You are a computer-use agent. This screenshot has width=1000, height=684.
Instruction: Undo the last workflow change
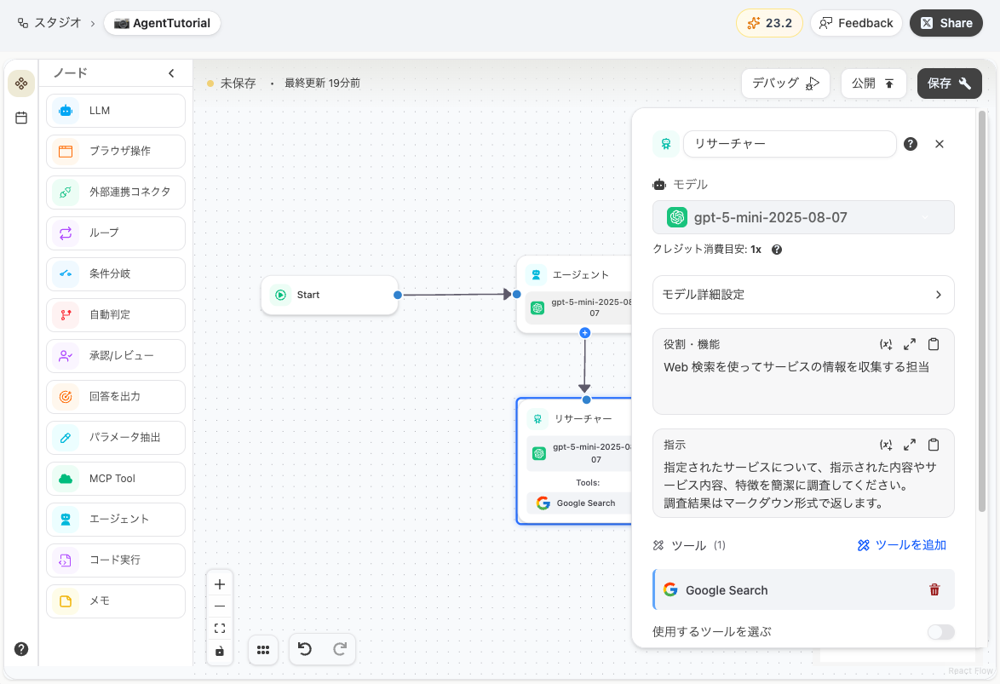(x=305, y=649)
